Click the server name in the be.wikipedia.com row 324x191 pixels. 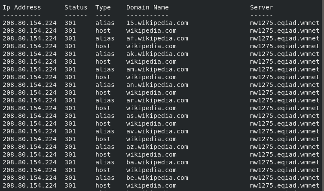click(x=284, y=178)
